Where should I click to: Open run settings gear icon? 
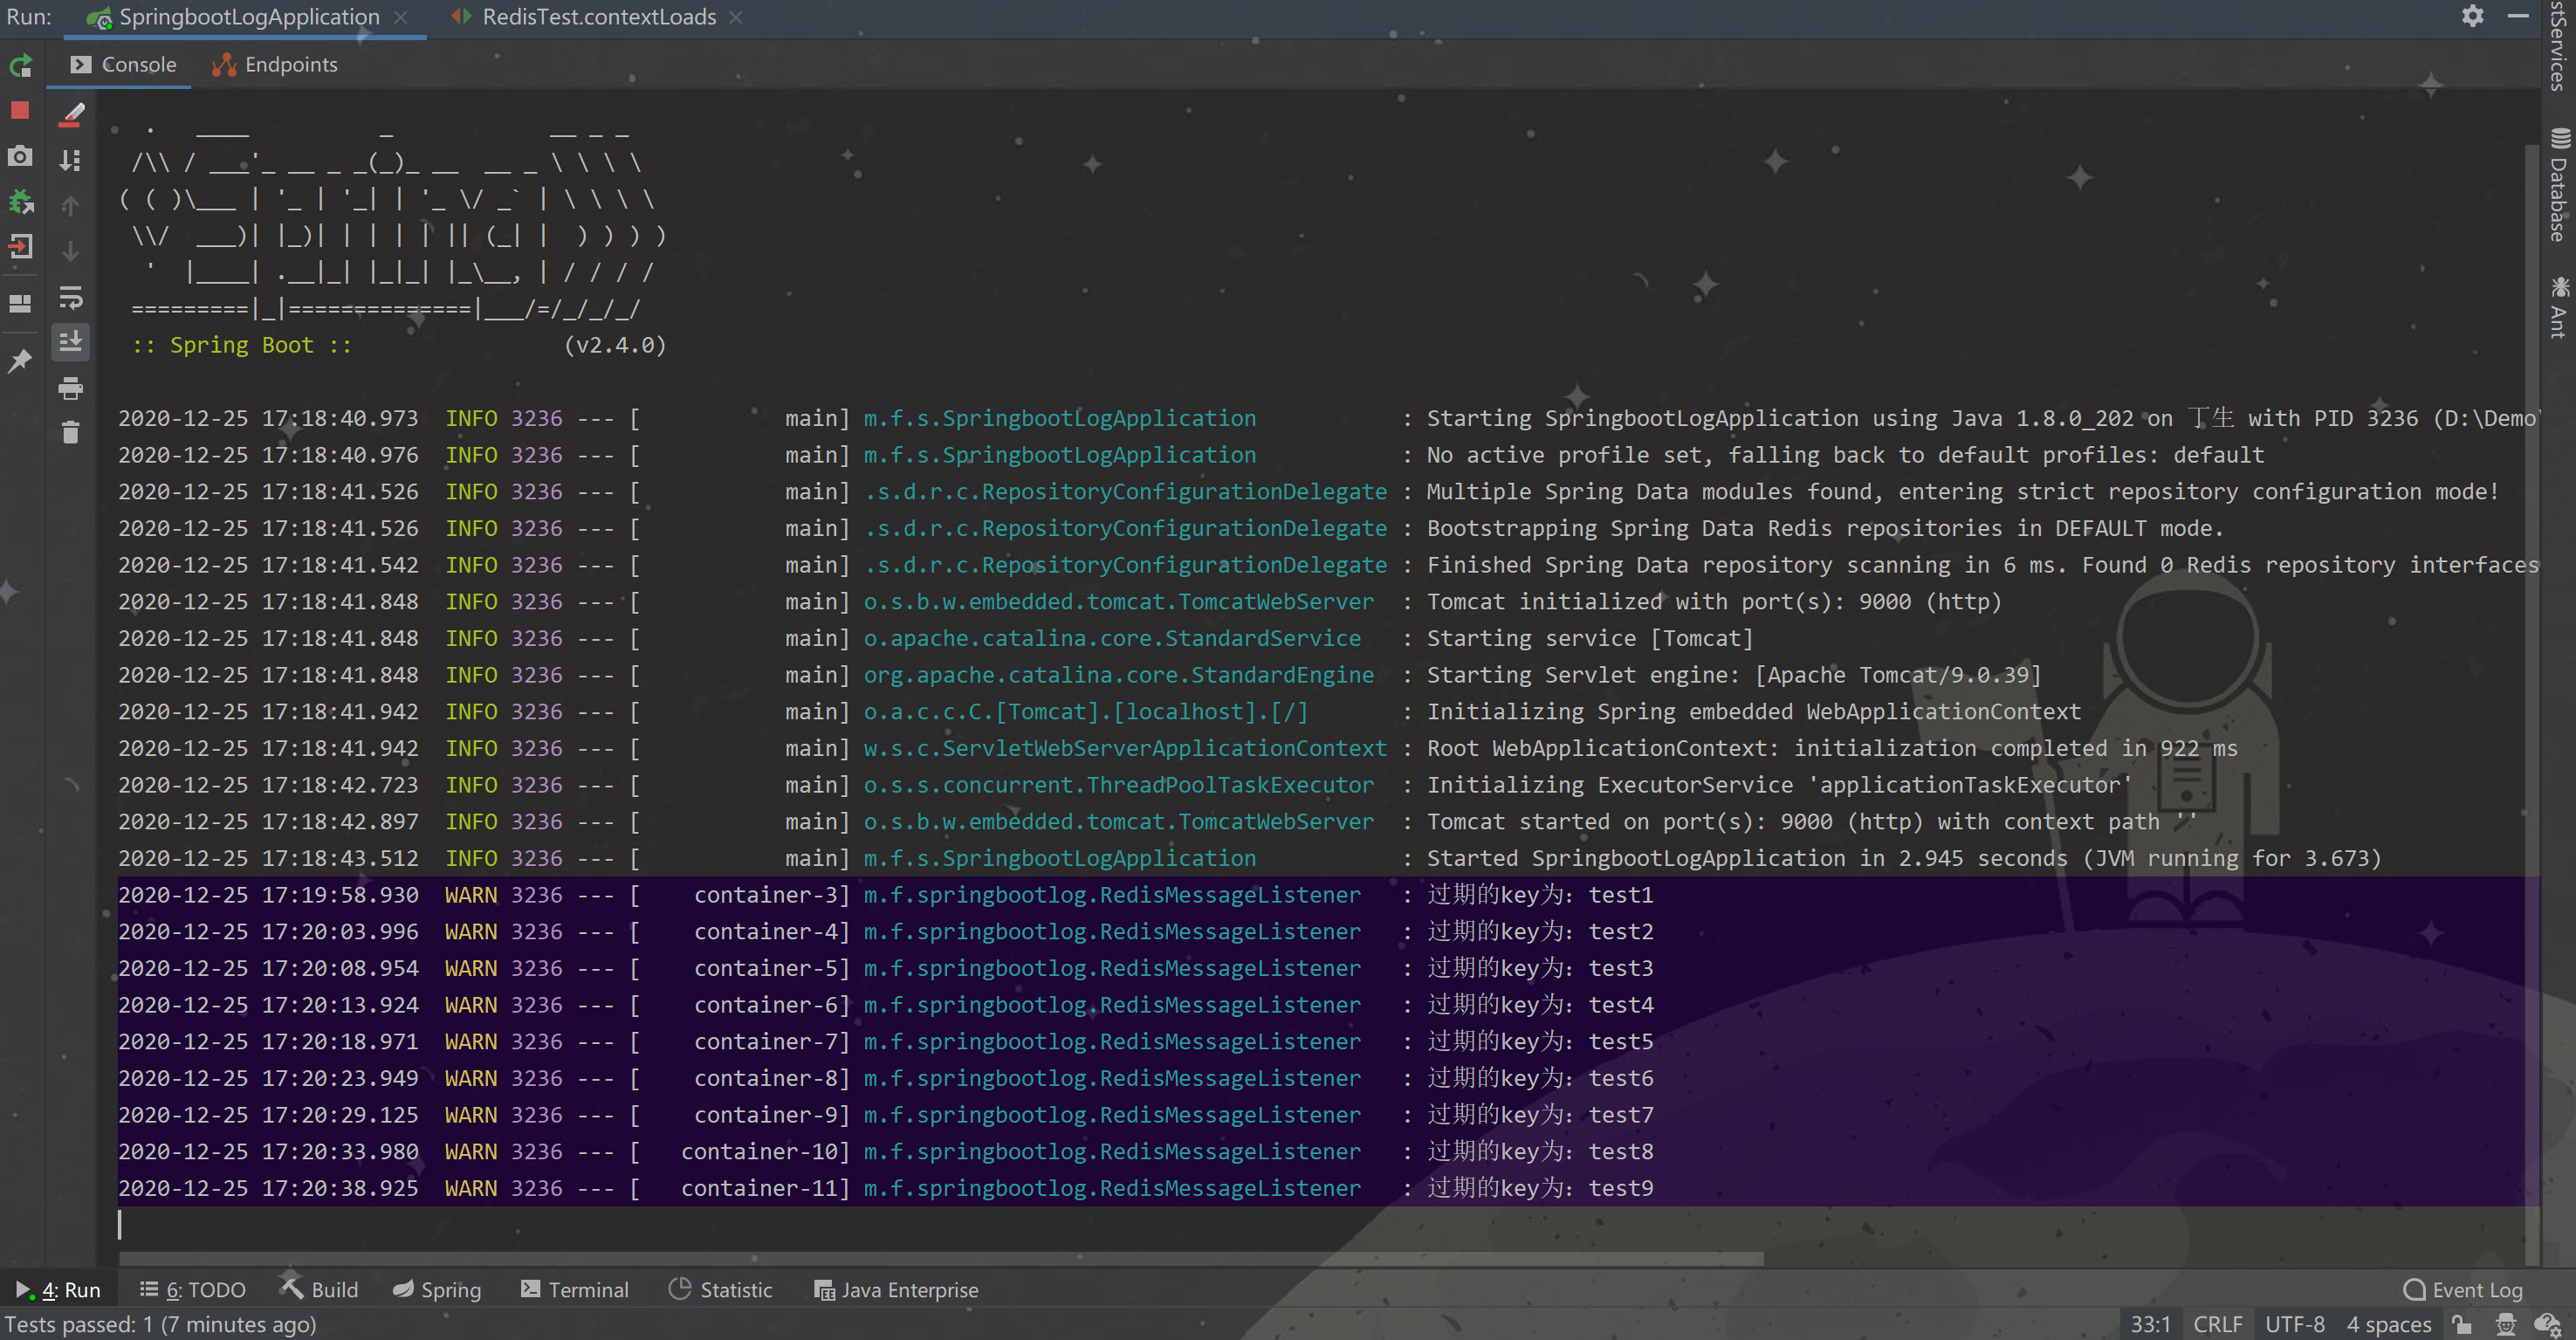(x=2472, y=16)
